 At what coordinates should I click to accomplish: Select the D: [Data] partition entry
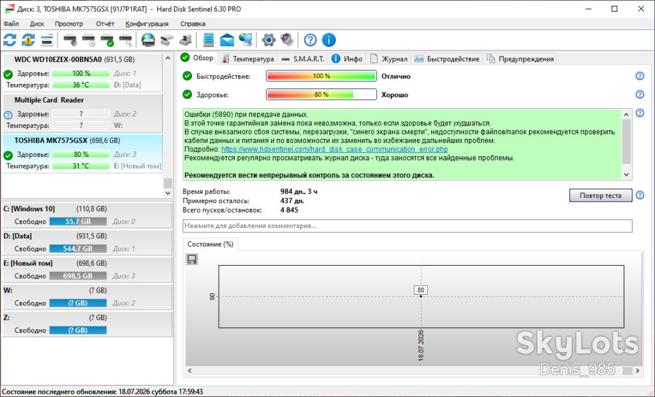pos(87,242)
